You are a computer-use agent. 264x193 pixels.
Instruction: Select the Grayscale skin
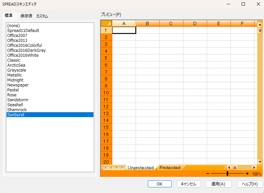click(50, 70)
